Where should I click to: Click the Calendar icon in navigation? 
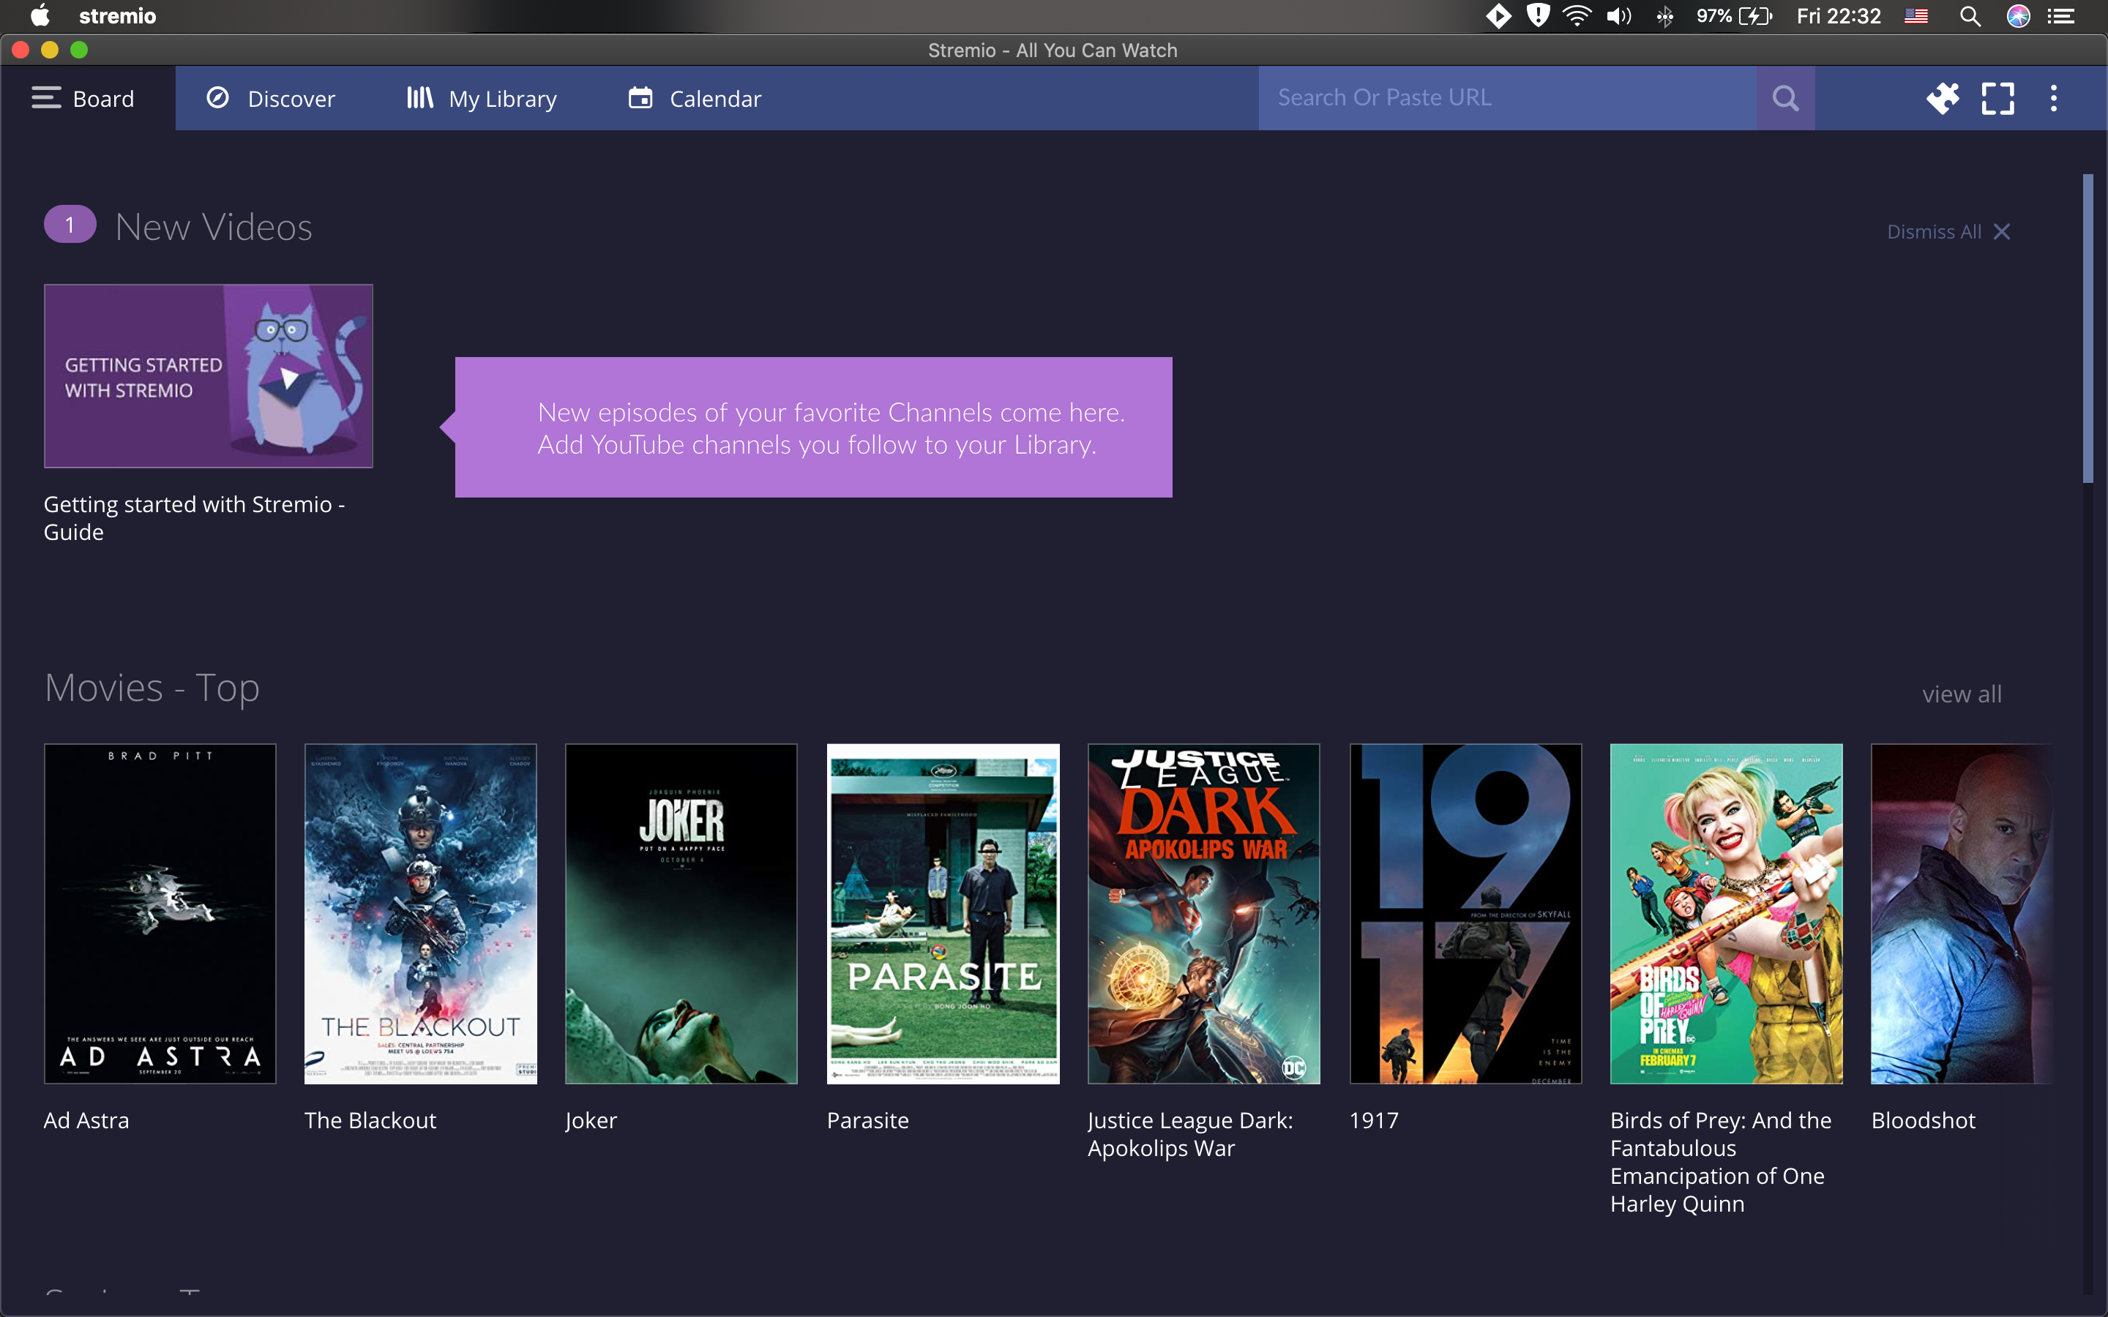click(640, 97)
